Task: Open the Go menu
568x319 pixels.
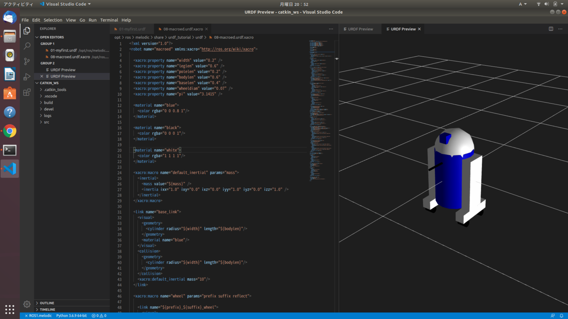Action: pos(82,20)
